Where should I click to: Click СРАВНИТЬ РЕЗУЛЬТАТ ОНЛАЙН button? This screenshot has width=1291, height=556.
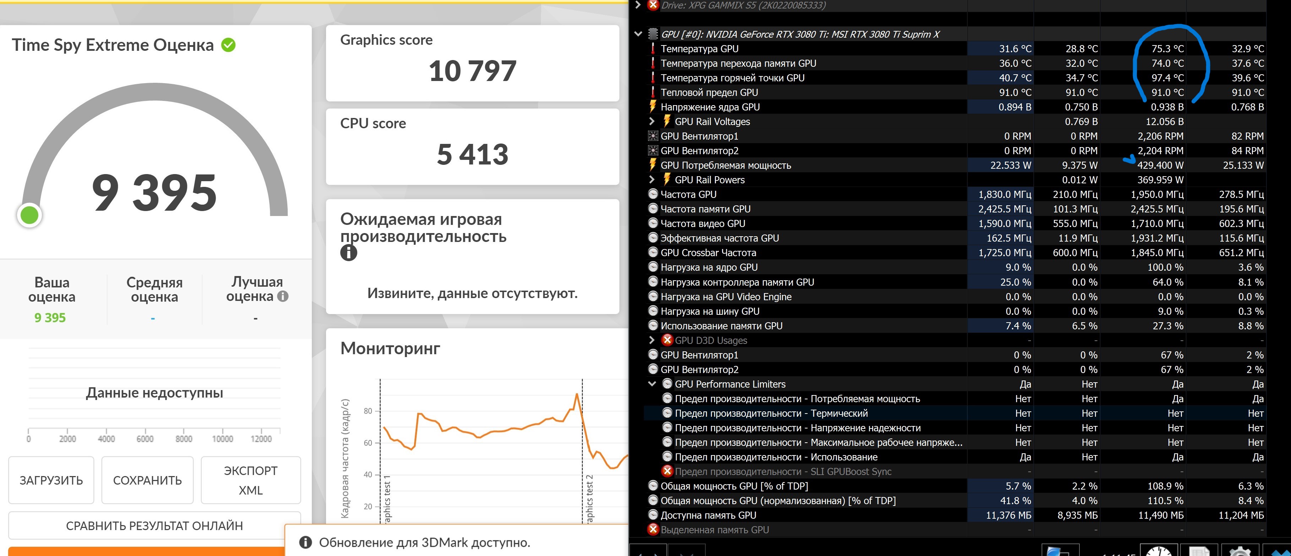point(154,525)
